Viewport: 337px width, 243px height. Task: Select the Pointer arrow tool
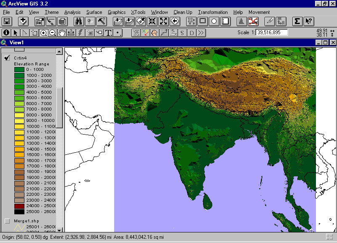[x=16, y=32]
